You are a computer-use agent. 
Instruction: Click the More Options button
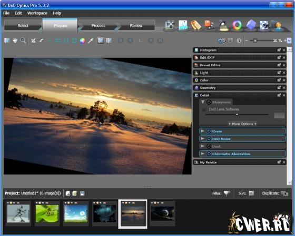tap(242, 124)
